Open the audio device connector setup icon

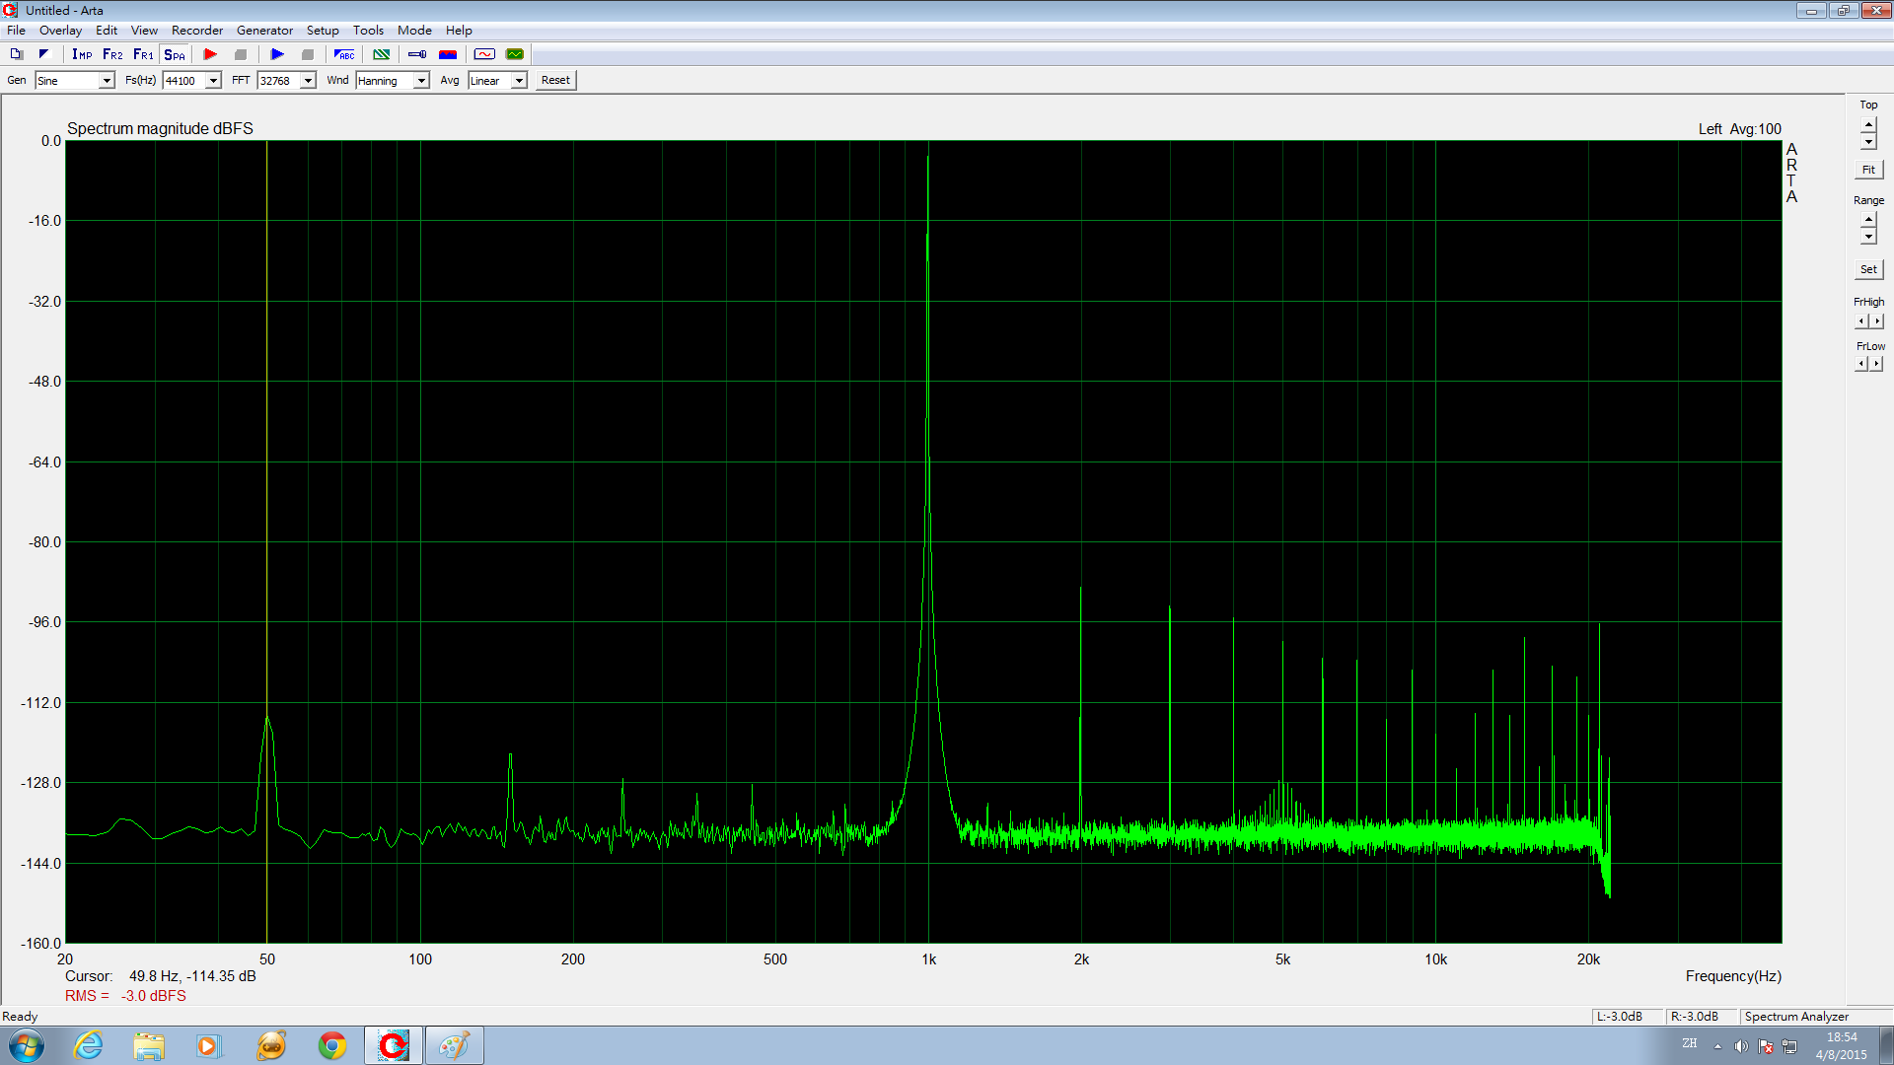click(x=417, y=54)
